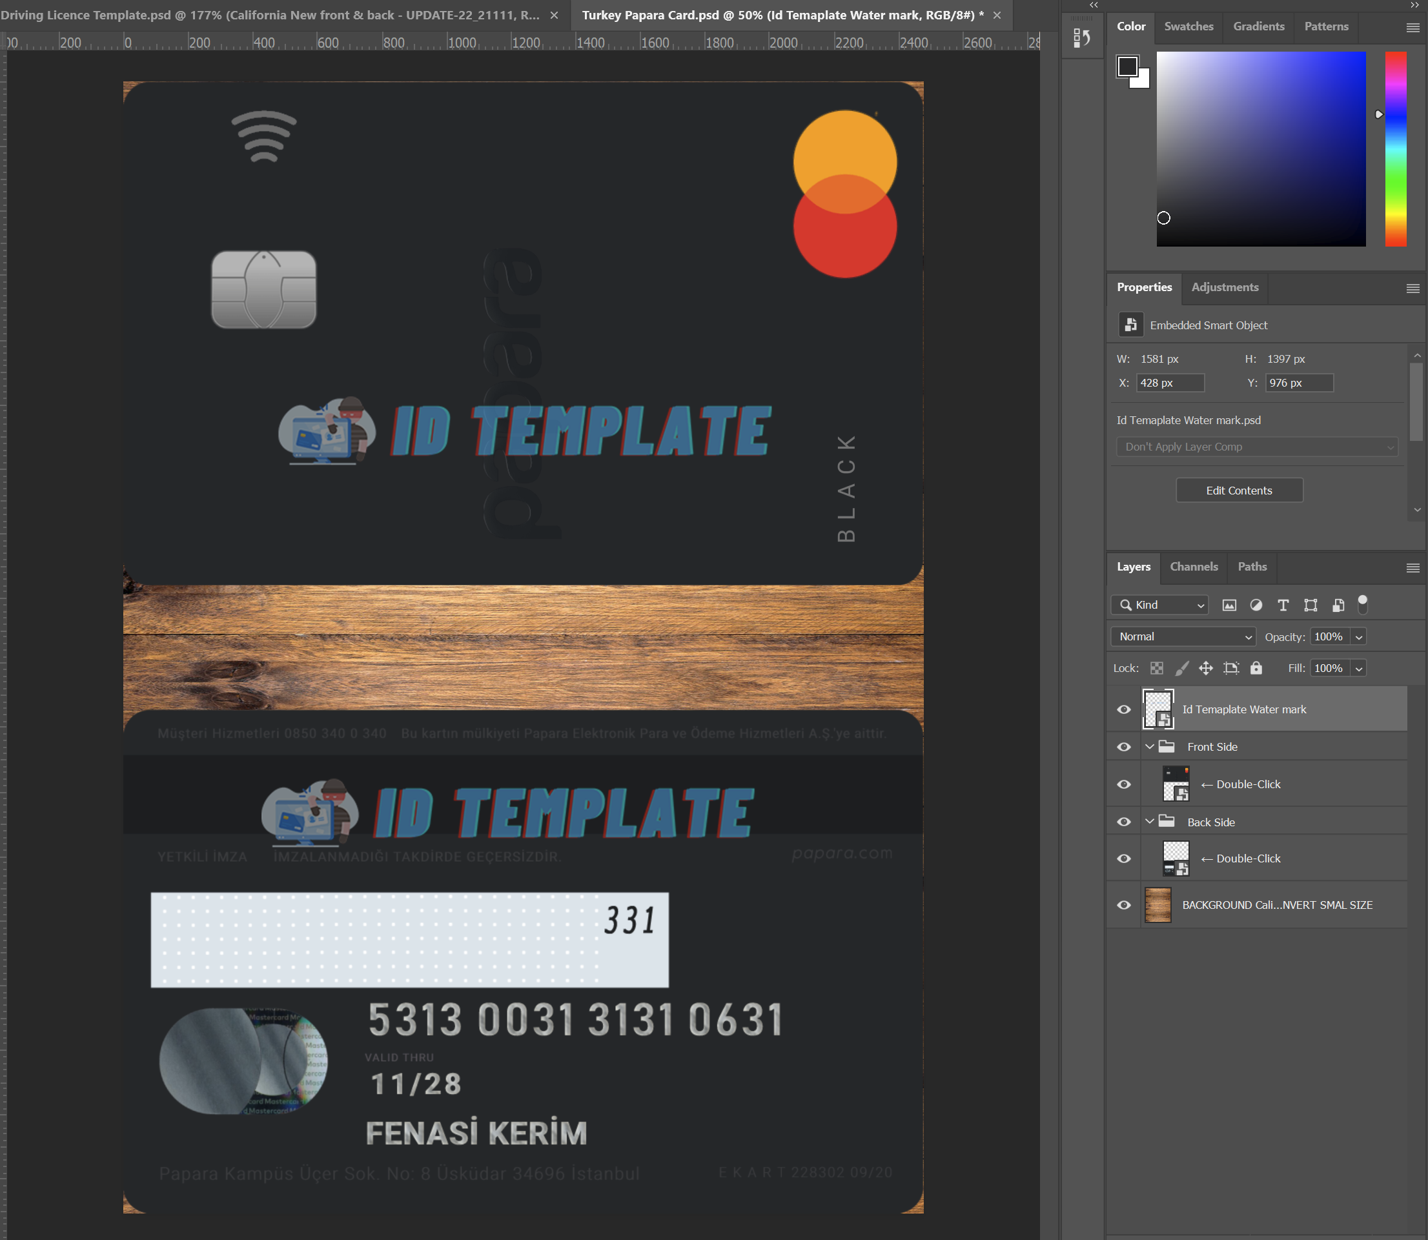Open the Normal blend mode dropdown

coord(1183,636)
